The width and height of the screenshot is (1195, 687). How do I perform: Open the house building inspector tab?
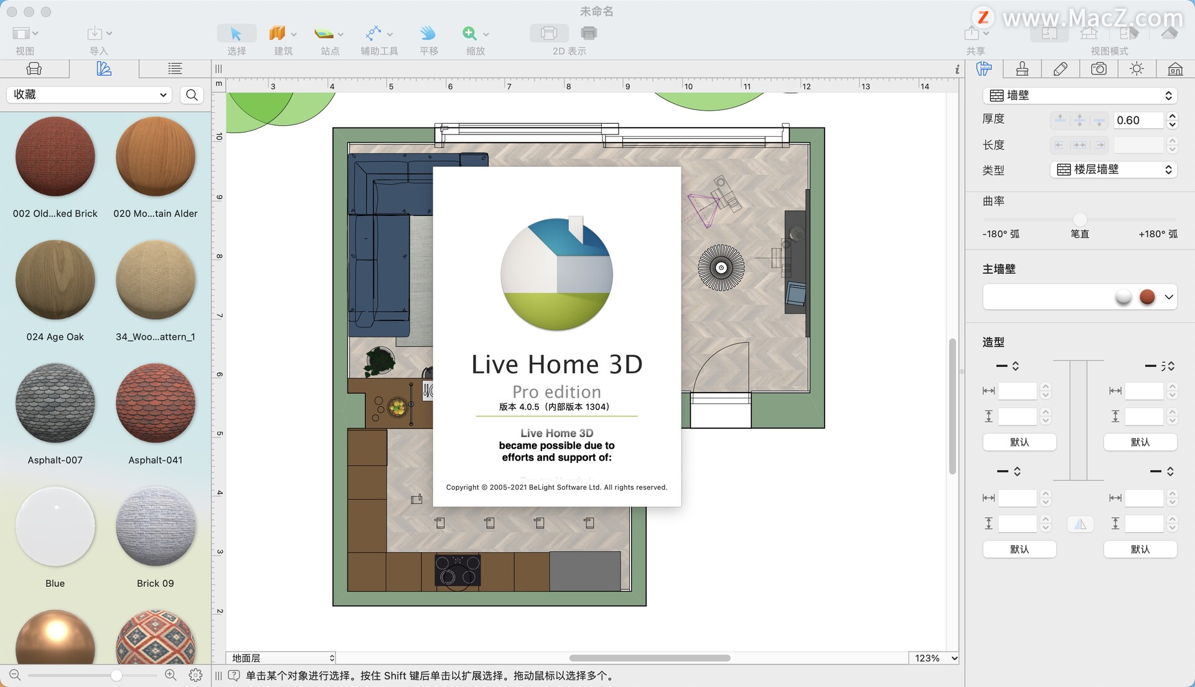click(x=1175, y=68)
